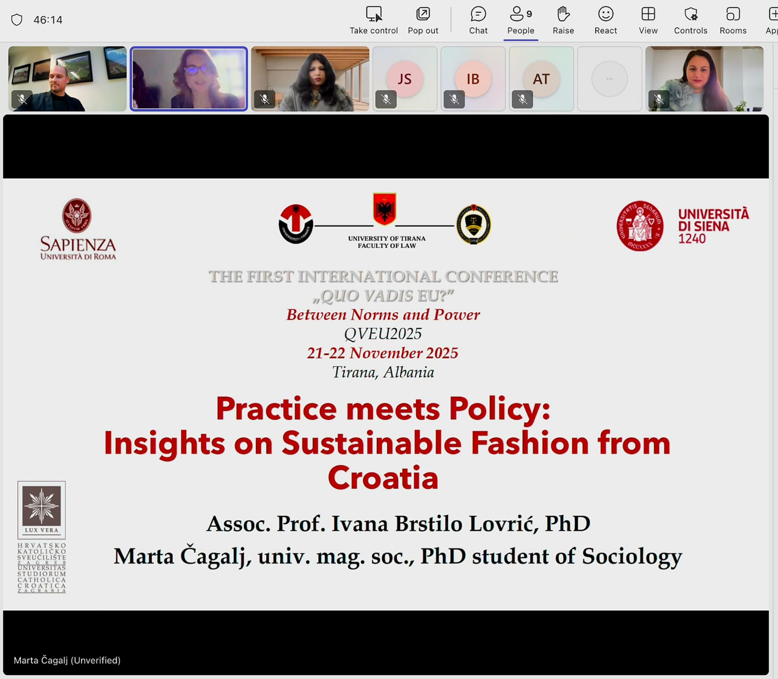Pop out the shared content
This screenshot has height=679, width=778.
coord(423,14)
